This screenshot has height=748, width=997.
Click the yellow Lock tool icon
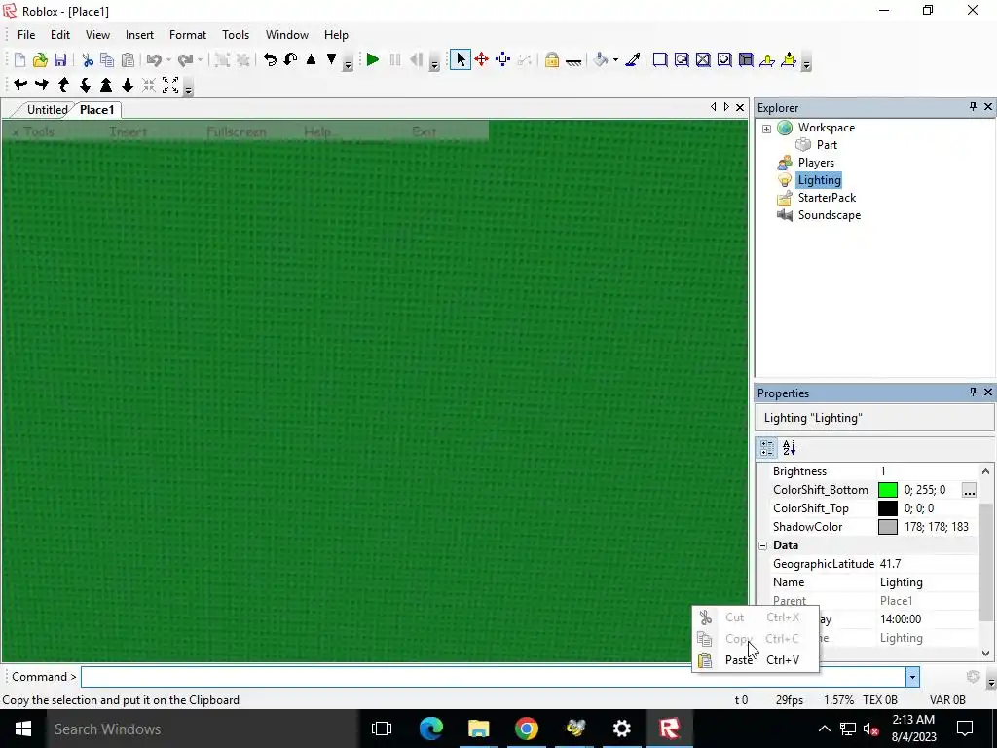552,59
